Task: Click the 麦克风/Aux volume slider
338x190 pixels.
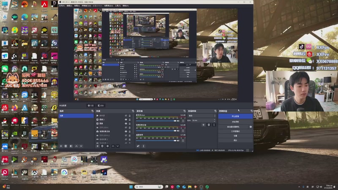Action: click(x=156, y=121)
